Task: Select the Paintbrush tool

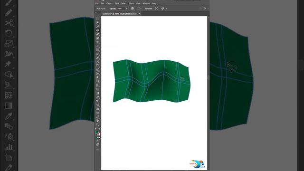Action: tap(97, 54)
